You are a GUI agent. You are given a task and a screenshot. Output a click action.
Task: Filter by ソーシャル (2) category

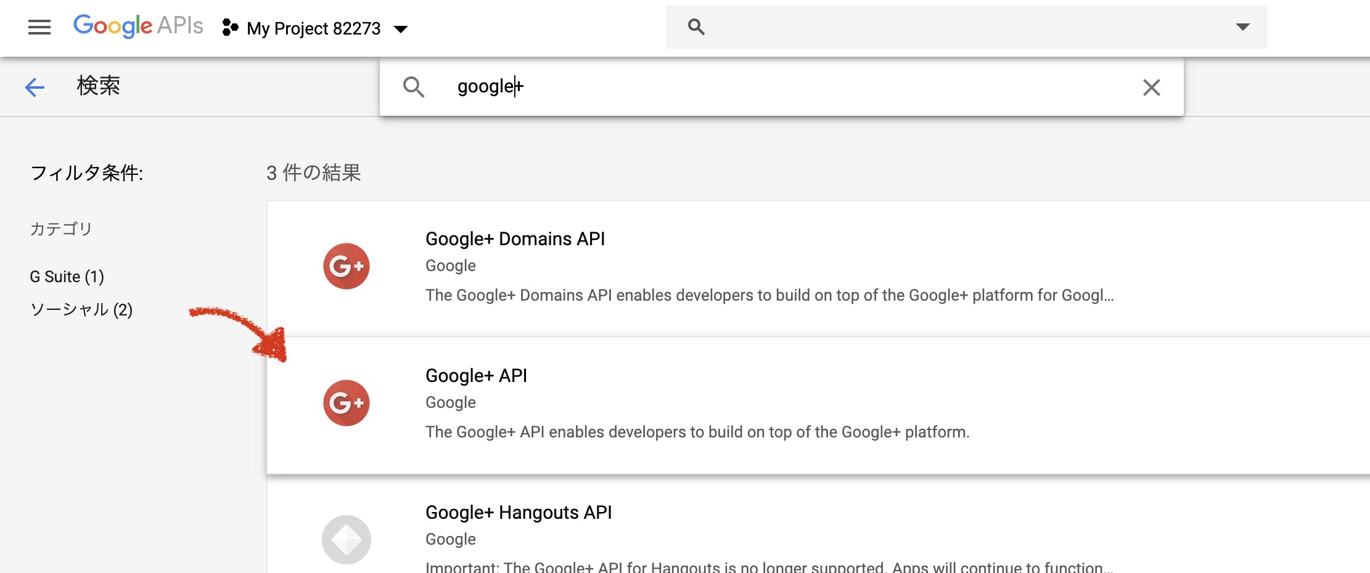[81, 309]
